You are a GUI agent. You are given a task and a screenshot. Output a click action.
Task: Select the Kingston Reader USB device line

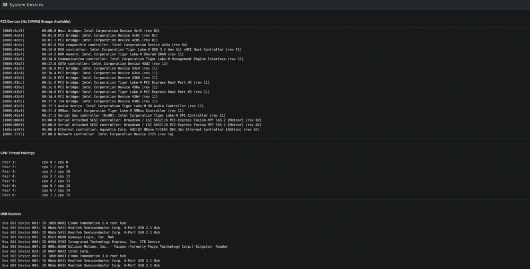point(115,247)
